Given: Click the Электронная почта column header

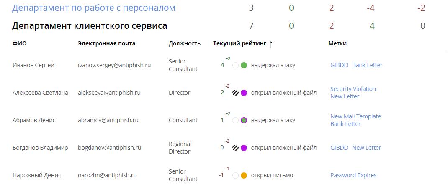Looking at the screenshot, I should pyautogui.click(x=106, y=43).
